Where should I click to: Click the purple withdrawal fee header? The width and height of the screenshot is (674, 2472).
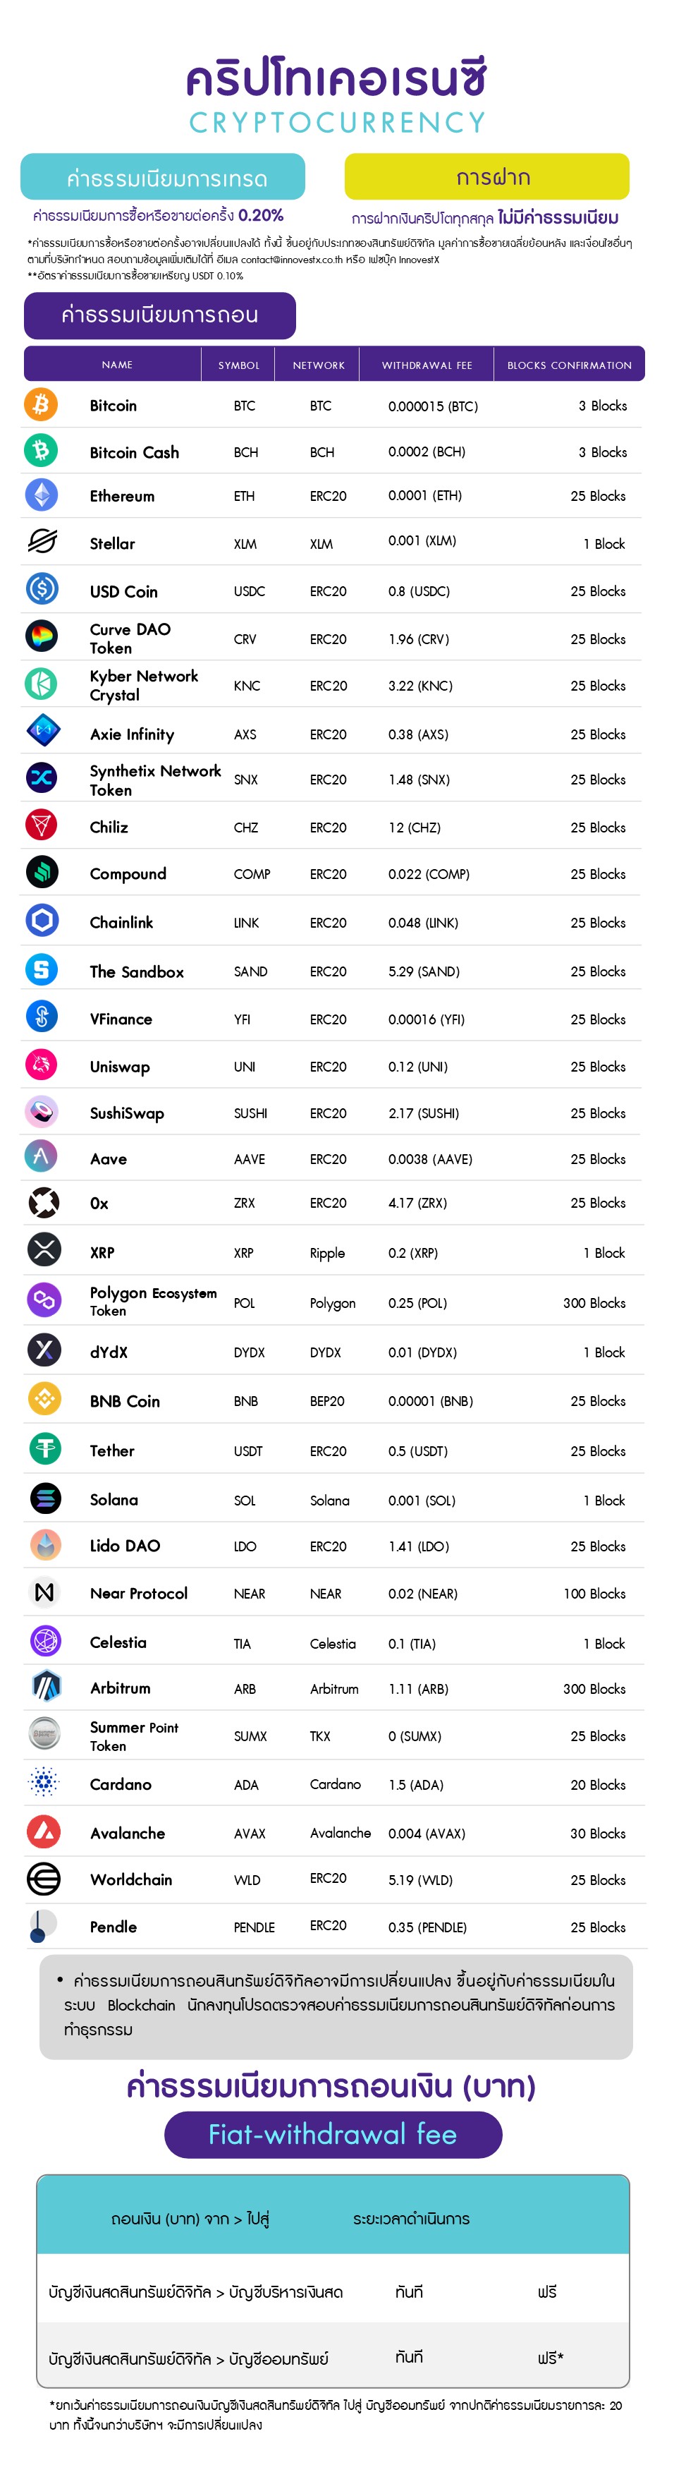(159, 315)
